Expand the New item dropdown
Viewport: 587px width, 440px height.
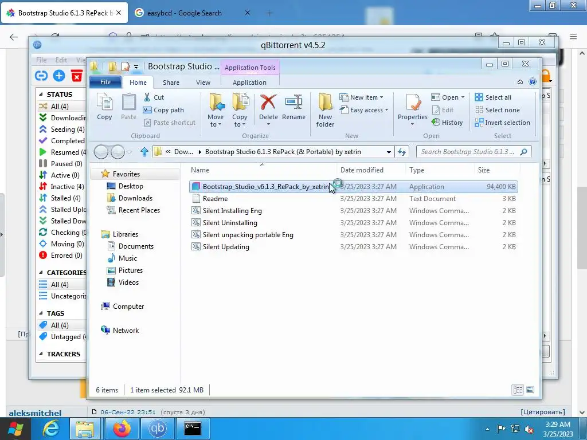coord(381,97)
